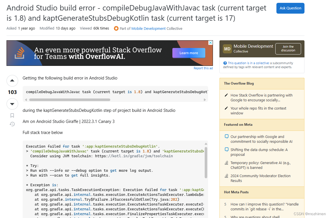Open the question timeline via the history icon
The width and height of the screenshot is (330, 218).
coord(12,124)
